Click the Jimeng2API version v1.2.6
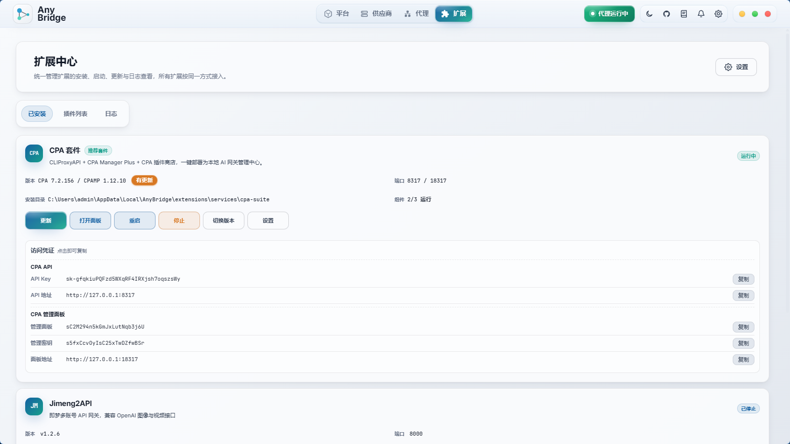Screen dimensions: 790x444 (50, 434)
